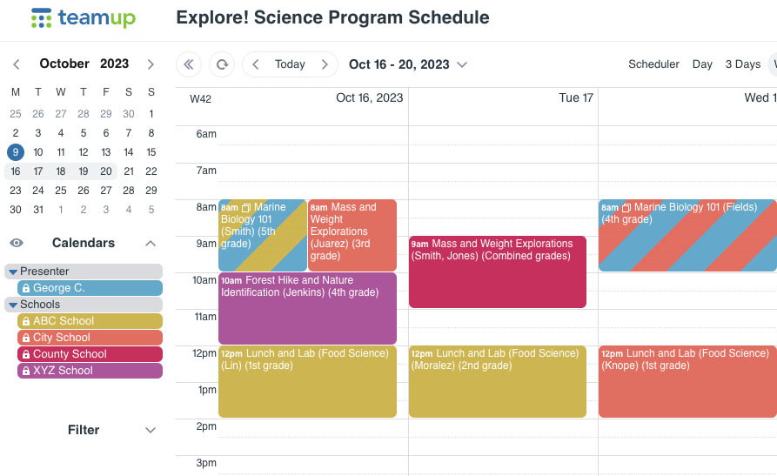Show previous month in mini calendar
Image resolution: width=777 pixels, height=476 pixels.
17,64
